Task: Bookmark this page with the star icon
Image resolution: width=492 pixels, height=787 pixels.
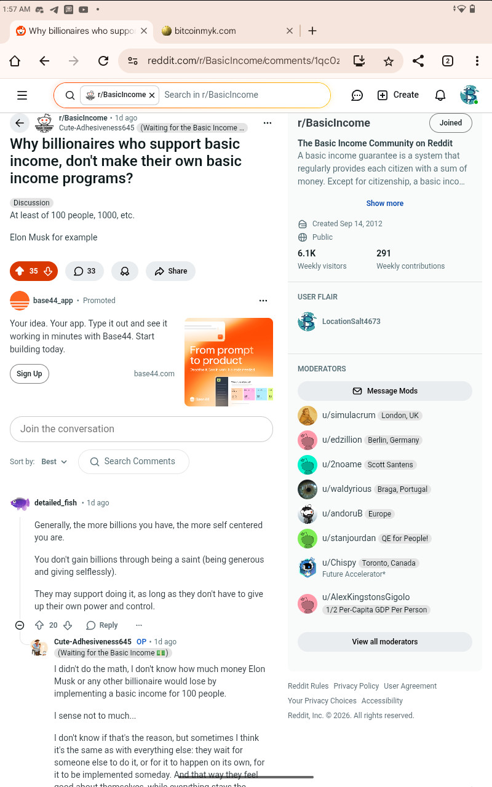Action: 388,61
